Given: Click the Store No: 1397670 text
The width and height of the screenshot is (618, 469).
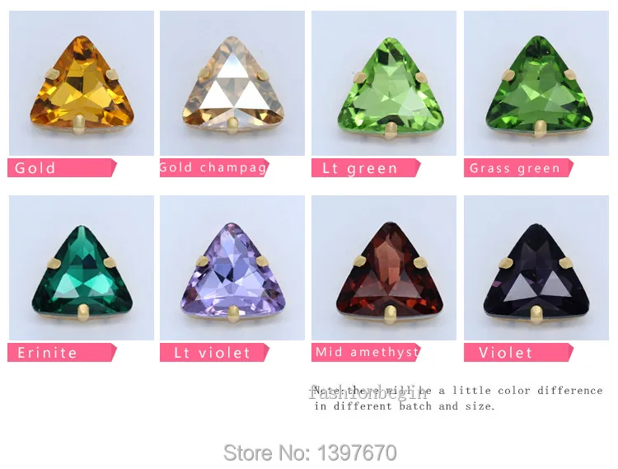Looking at the screenshot, I should [310, 453].
